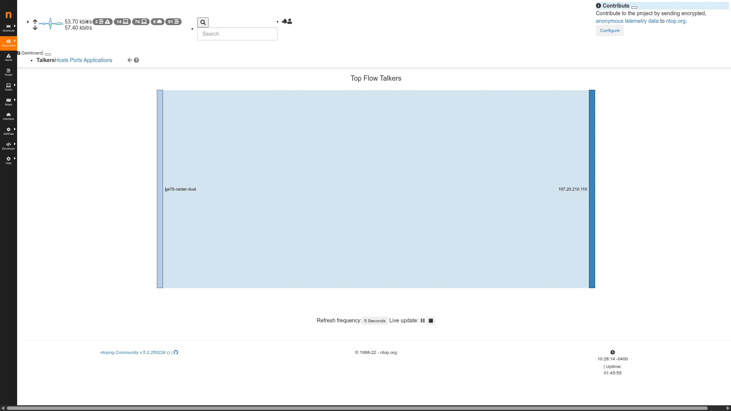The width and height of the screenshot is (731, 411).
Task: Click the Search input field
Action: tap(237, 34)
